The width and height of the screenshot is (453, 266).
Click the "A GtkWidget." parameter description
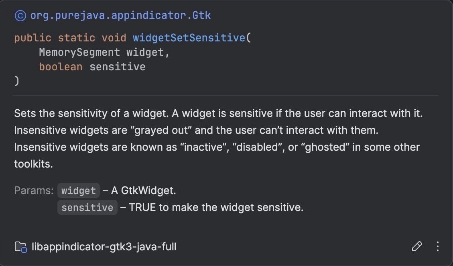(x=143, y=190)
